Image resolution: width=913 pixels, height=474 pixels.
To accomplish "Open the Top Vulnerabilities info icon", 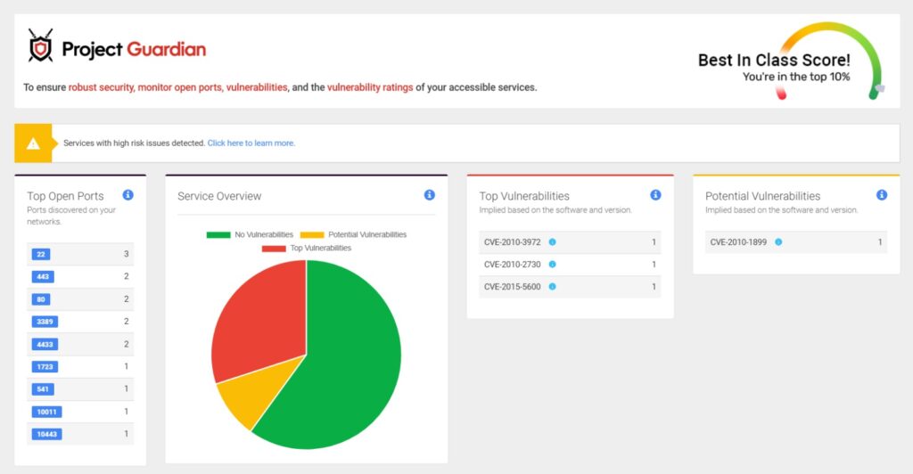I will point(655,195).
